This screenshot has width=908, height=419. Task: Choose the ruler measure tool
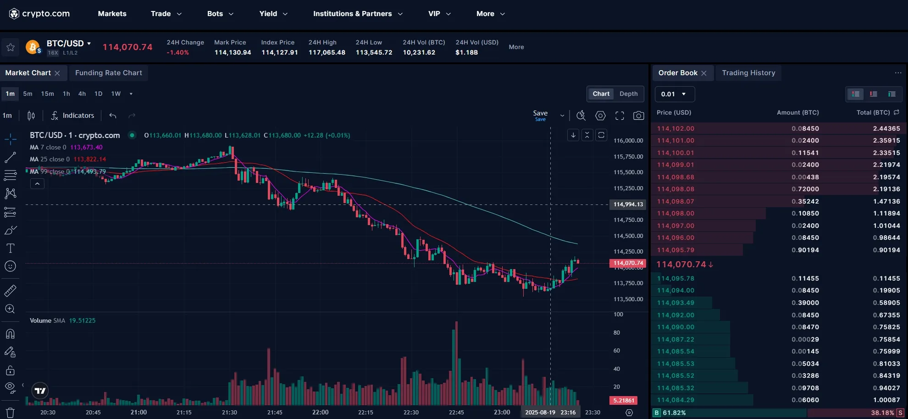click(10, 291)
